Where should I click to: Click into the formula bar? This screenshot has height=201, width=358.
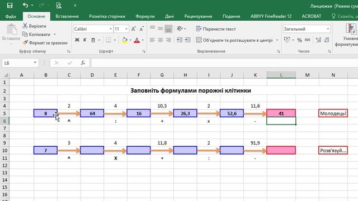pyautogui.click(x=224, y=63)
